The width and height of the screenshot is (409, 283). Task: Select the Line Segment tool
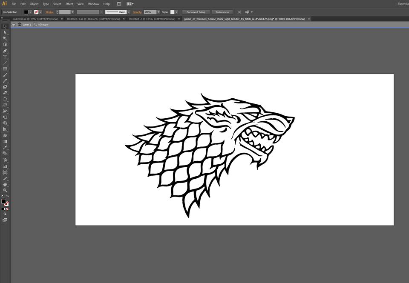tap(5, 63)
